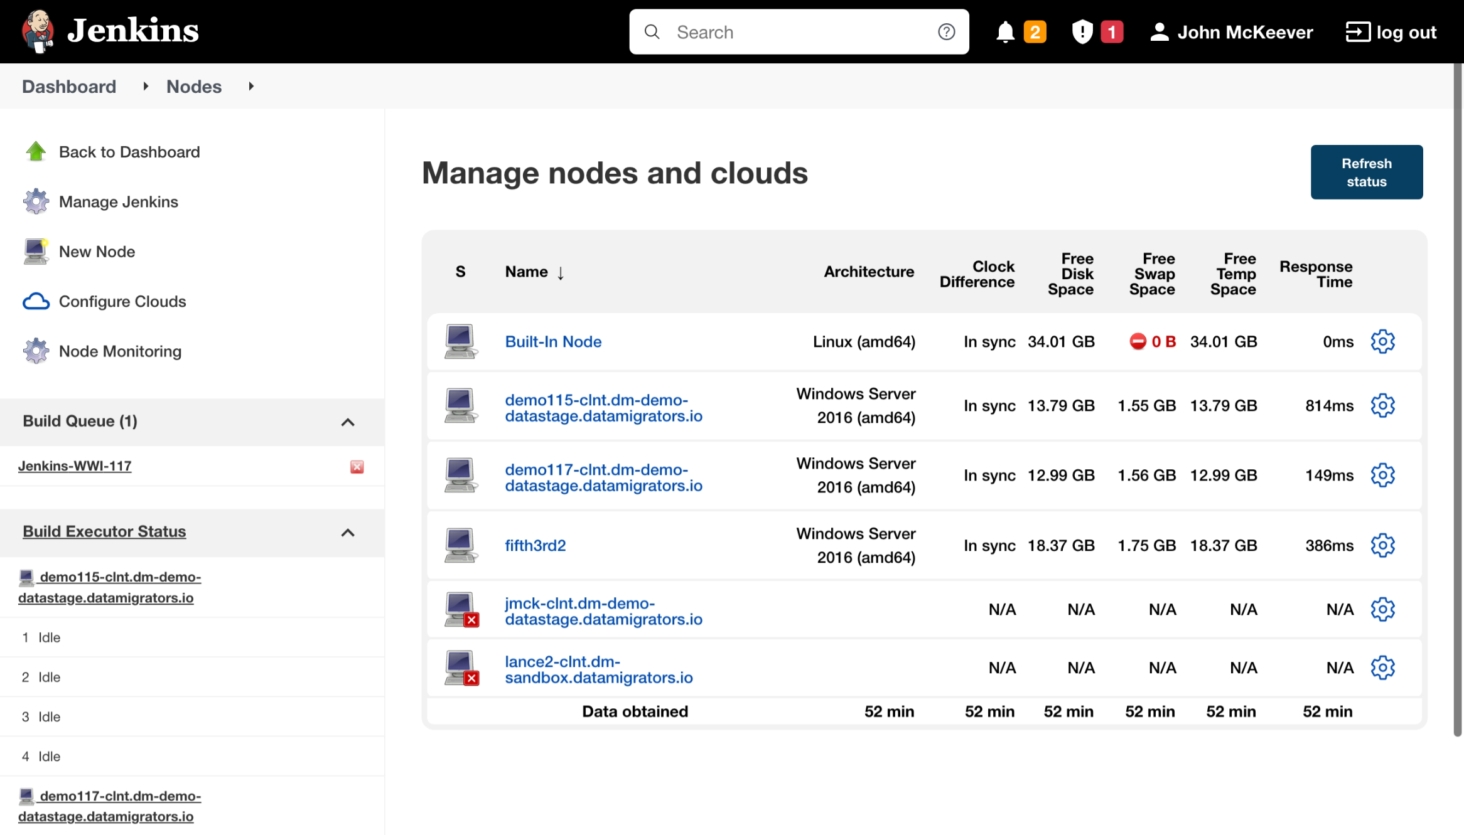Open Node Monitoring from sidebar

coord(119,351)
